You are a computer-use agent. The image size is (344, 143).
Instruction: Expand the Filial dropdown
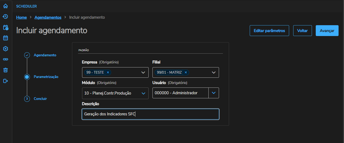click(214, 73)
